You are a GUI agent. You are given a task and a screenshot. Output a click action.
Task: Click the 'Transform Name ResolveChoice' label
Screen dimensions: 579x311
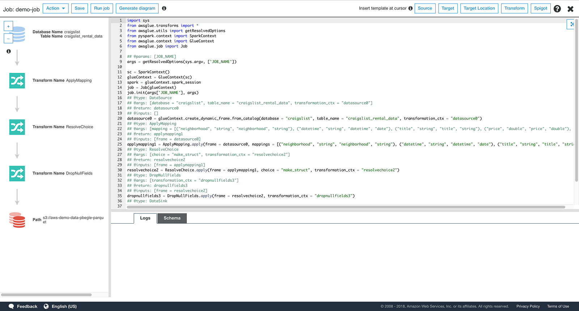pos(63,127)
